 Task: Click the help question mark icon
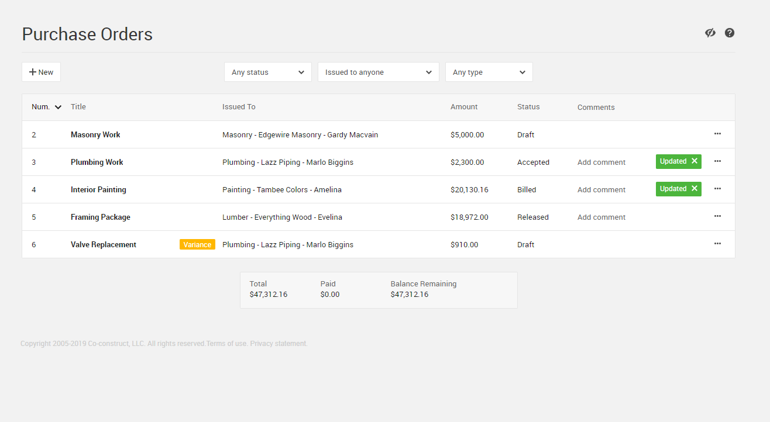(x=730, y=33)
